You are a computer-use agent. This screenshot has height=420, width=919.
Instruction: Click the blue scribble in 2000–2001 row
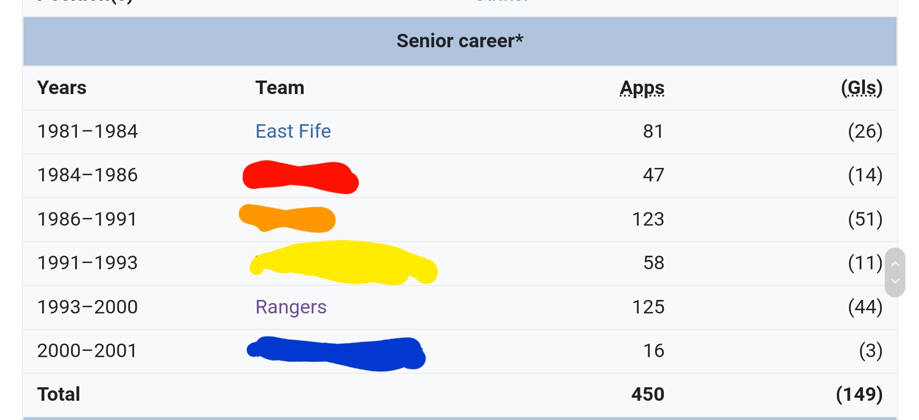pyautogui.click(x=336, y=353)
